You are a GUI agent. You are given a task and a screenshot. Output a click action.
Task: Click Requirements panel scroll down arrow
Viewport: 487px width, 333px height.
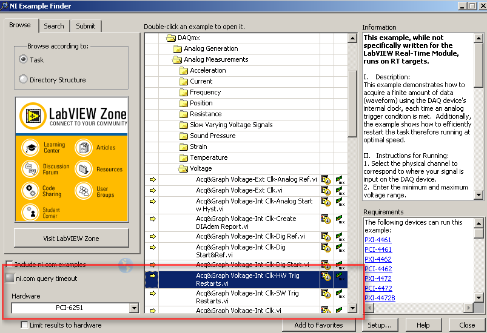(x=479, y=298)
